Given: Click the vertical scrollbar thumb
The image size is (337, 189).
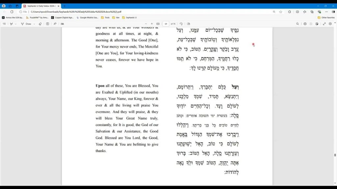Looking at the screenshot, I should click(335, 155).
